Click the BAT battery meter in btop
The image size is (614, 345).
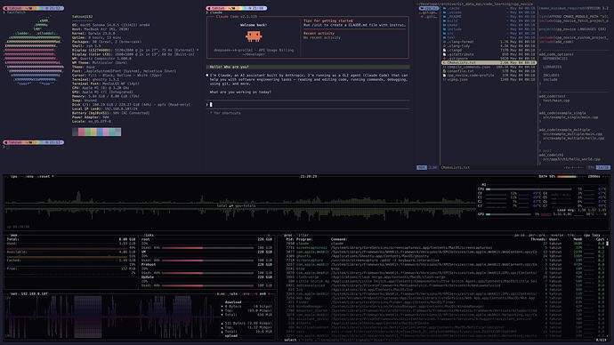(x=558, y=176)
